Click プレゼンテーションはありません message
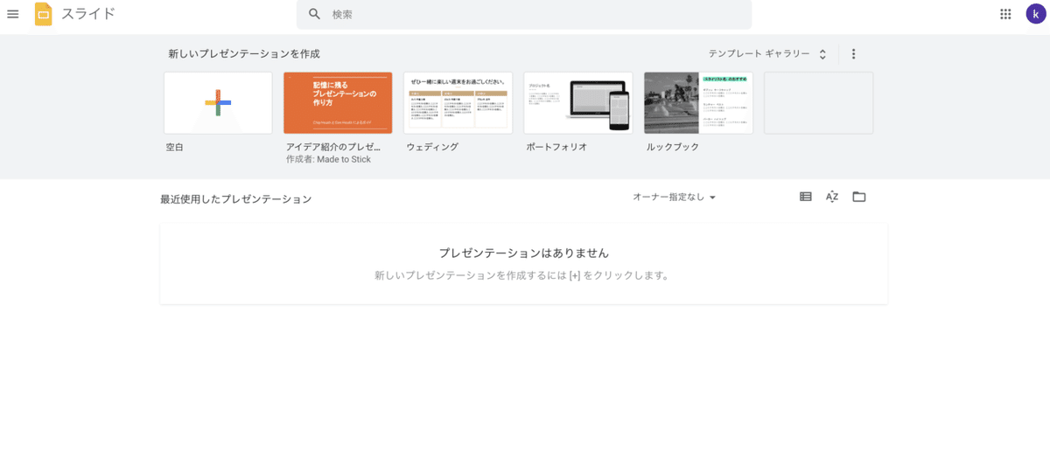 (524, 253)
